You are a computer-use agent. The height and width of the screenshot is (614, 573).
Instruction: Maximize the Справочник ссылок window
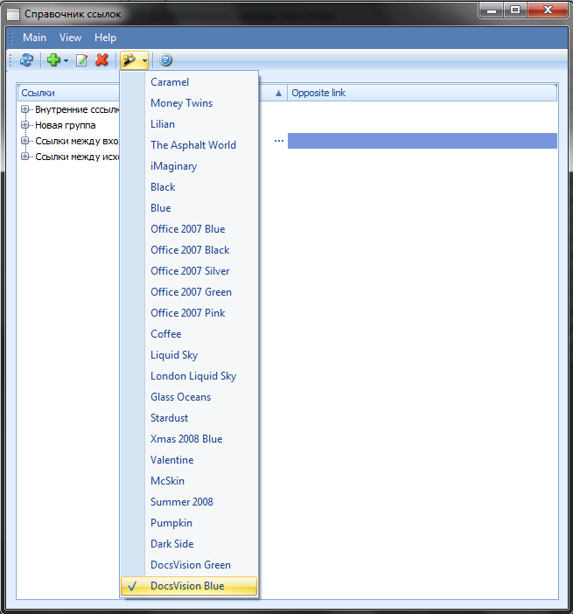click(515, 10)
